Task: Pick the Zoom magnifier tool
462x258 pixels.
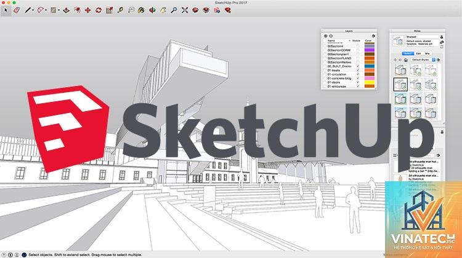Action: pyautogui.click(x=174, y=10)
